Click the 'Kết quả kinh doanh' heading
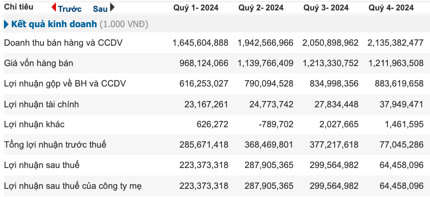Image resolution: width=430 pixels, height=197 pixels. [54, 24]
